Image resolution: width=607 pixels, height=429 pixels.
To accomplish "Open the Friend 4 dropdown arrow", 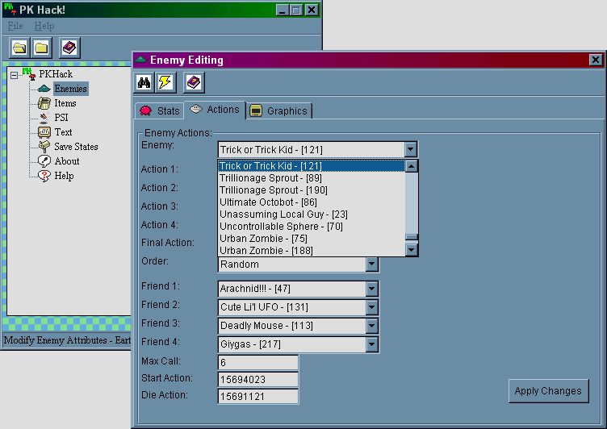I will click(x=371, y=344).
